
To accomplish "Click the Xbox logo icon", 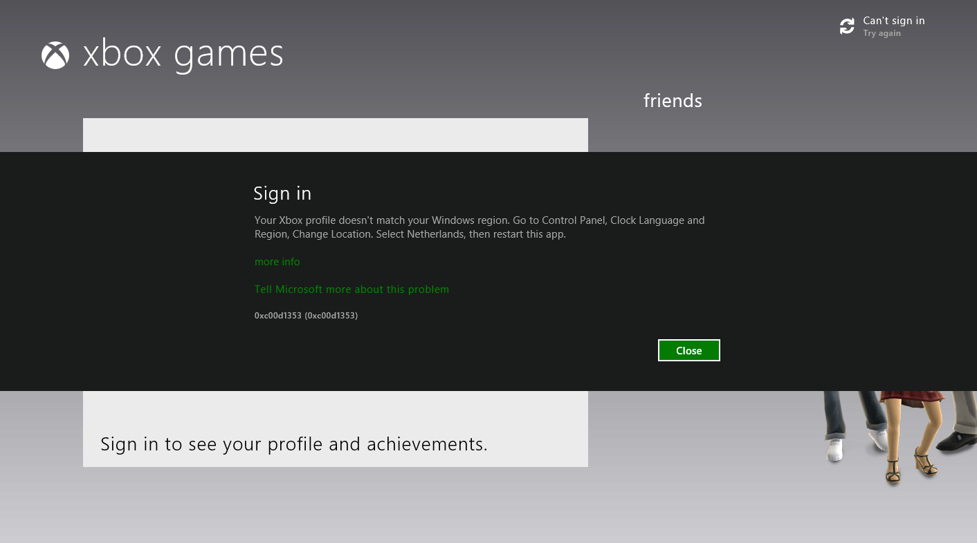I will pos(55,55).
